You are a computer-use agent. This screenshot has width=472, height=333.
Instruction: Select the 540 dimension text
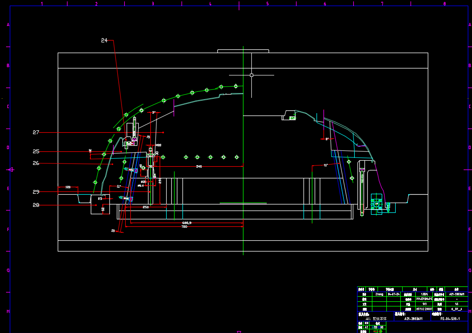[199, 166]
